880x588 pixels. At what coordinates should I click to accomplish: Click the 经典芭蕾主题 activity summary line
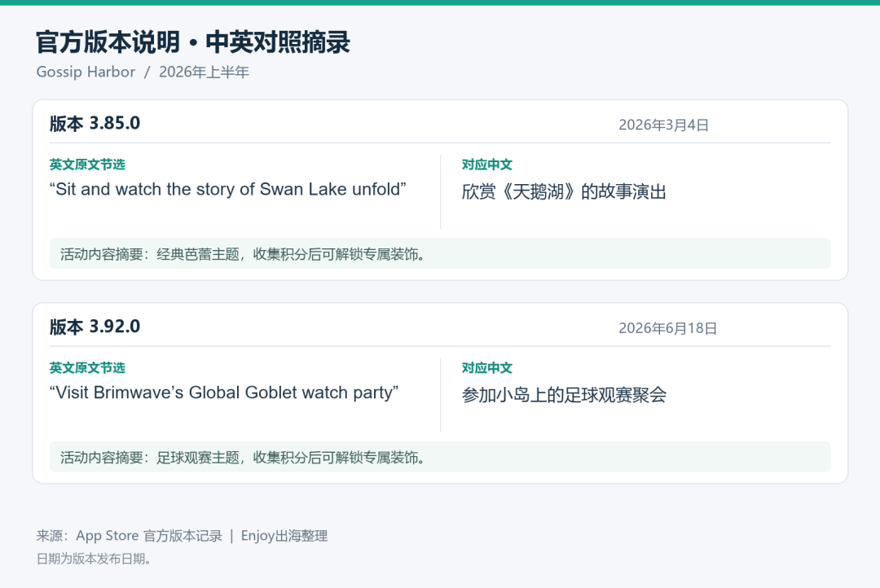click(440, 253)
